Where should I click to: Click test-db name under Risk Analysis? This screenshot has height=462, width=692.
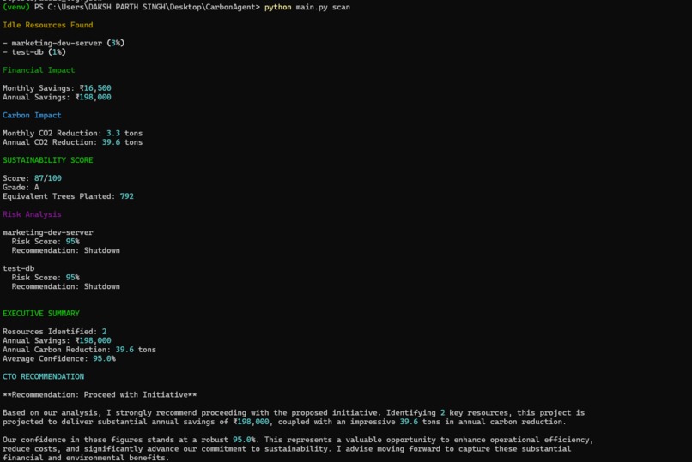(18, 268)
